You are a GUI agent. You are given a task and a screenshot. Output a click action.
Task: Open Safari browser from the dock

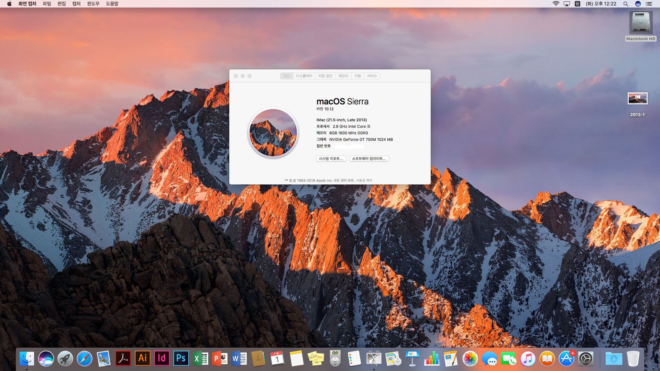(85, 359)
